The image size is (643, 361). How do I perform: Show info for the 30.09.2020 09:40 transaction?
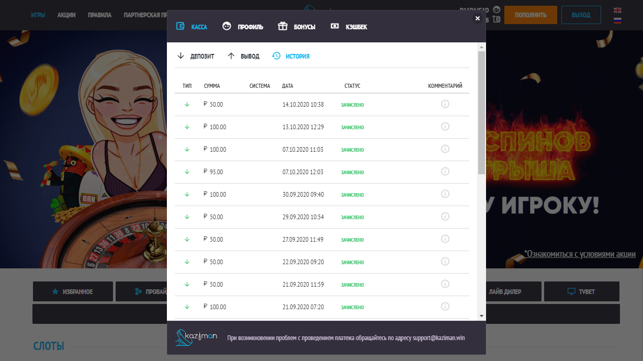445,194
